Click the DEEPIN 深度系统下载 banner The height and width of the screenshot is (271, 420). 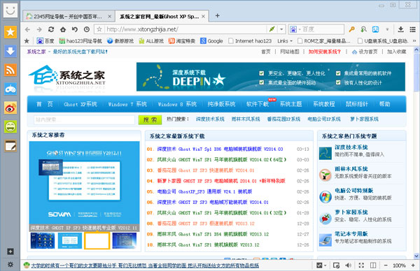[x=270, y=77]
